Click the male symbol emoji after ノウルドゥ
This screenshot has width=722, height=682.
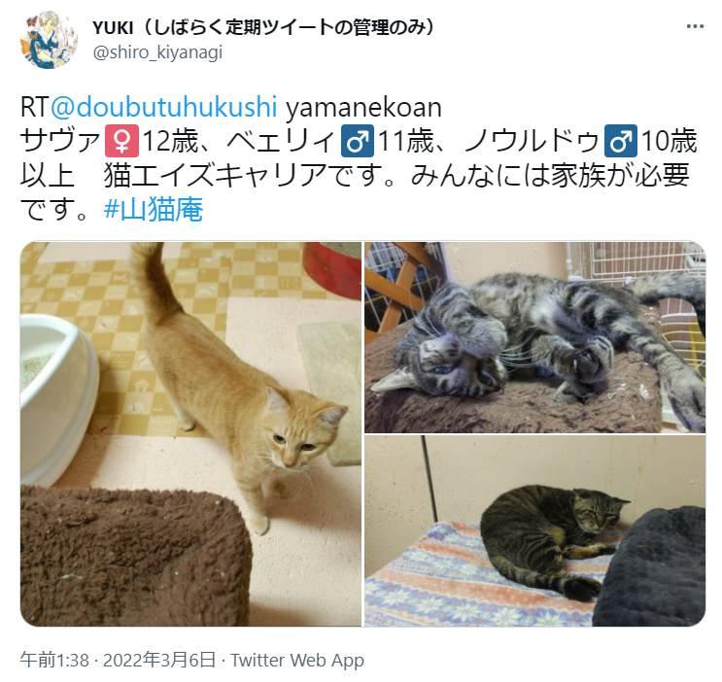(621, 141)
